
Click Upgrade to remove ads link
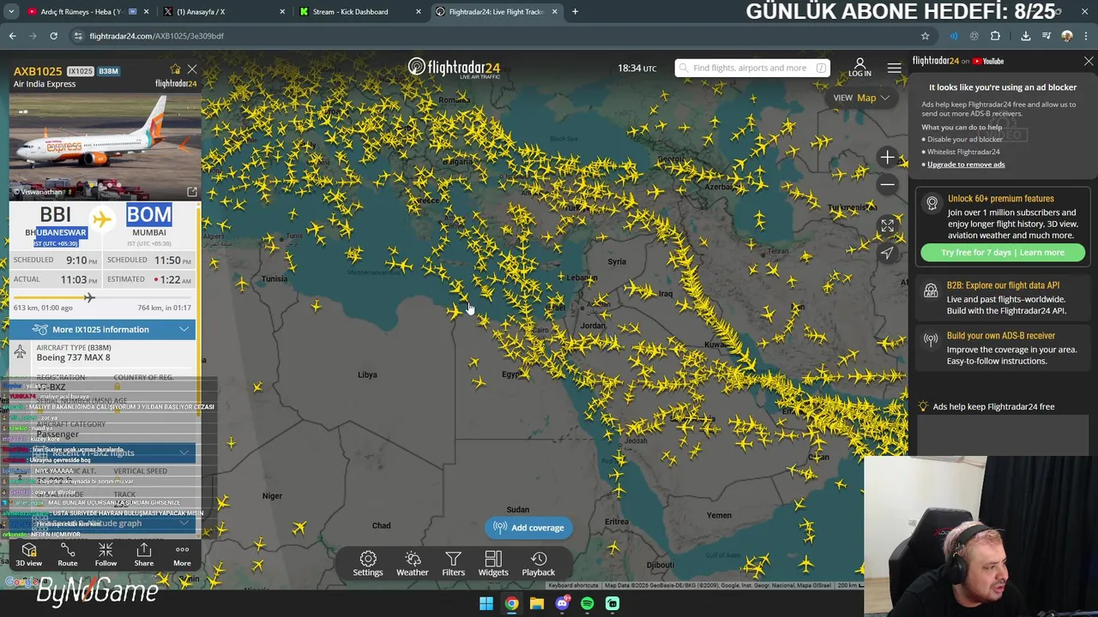tap(966, 165)
